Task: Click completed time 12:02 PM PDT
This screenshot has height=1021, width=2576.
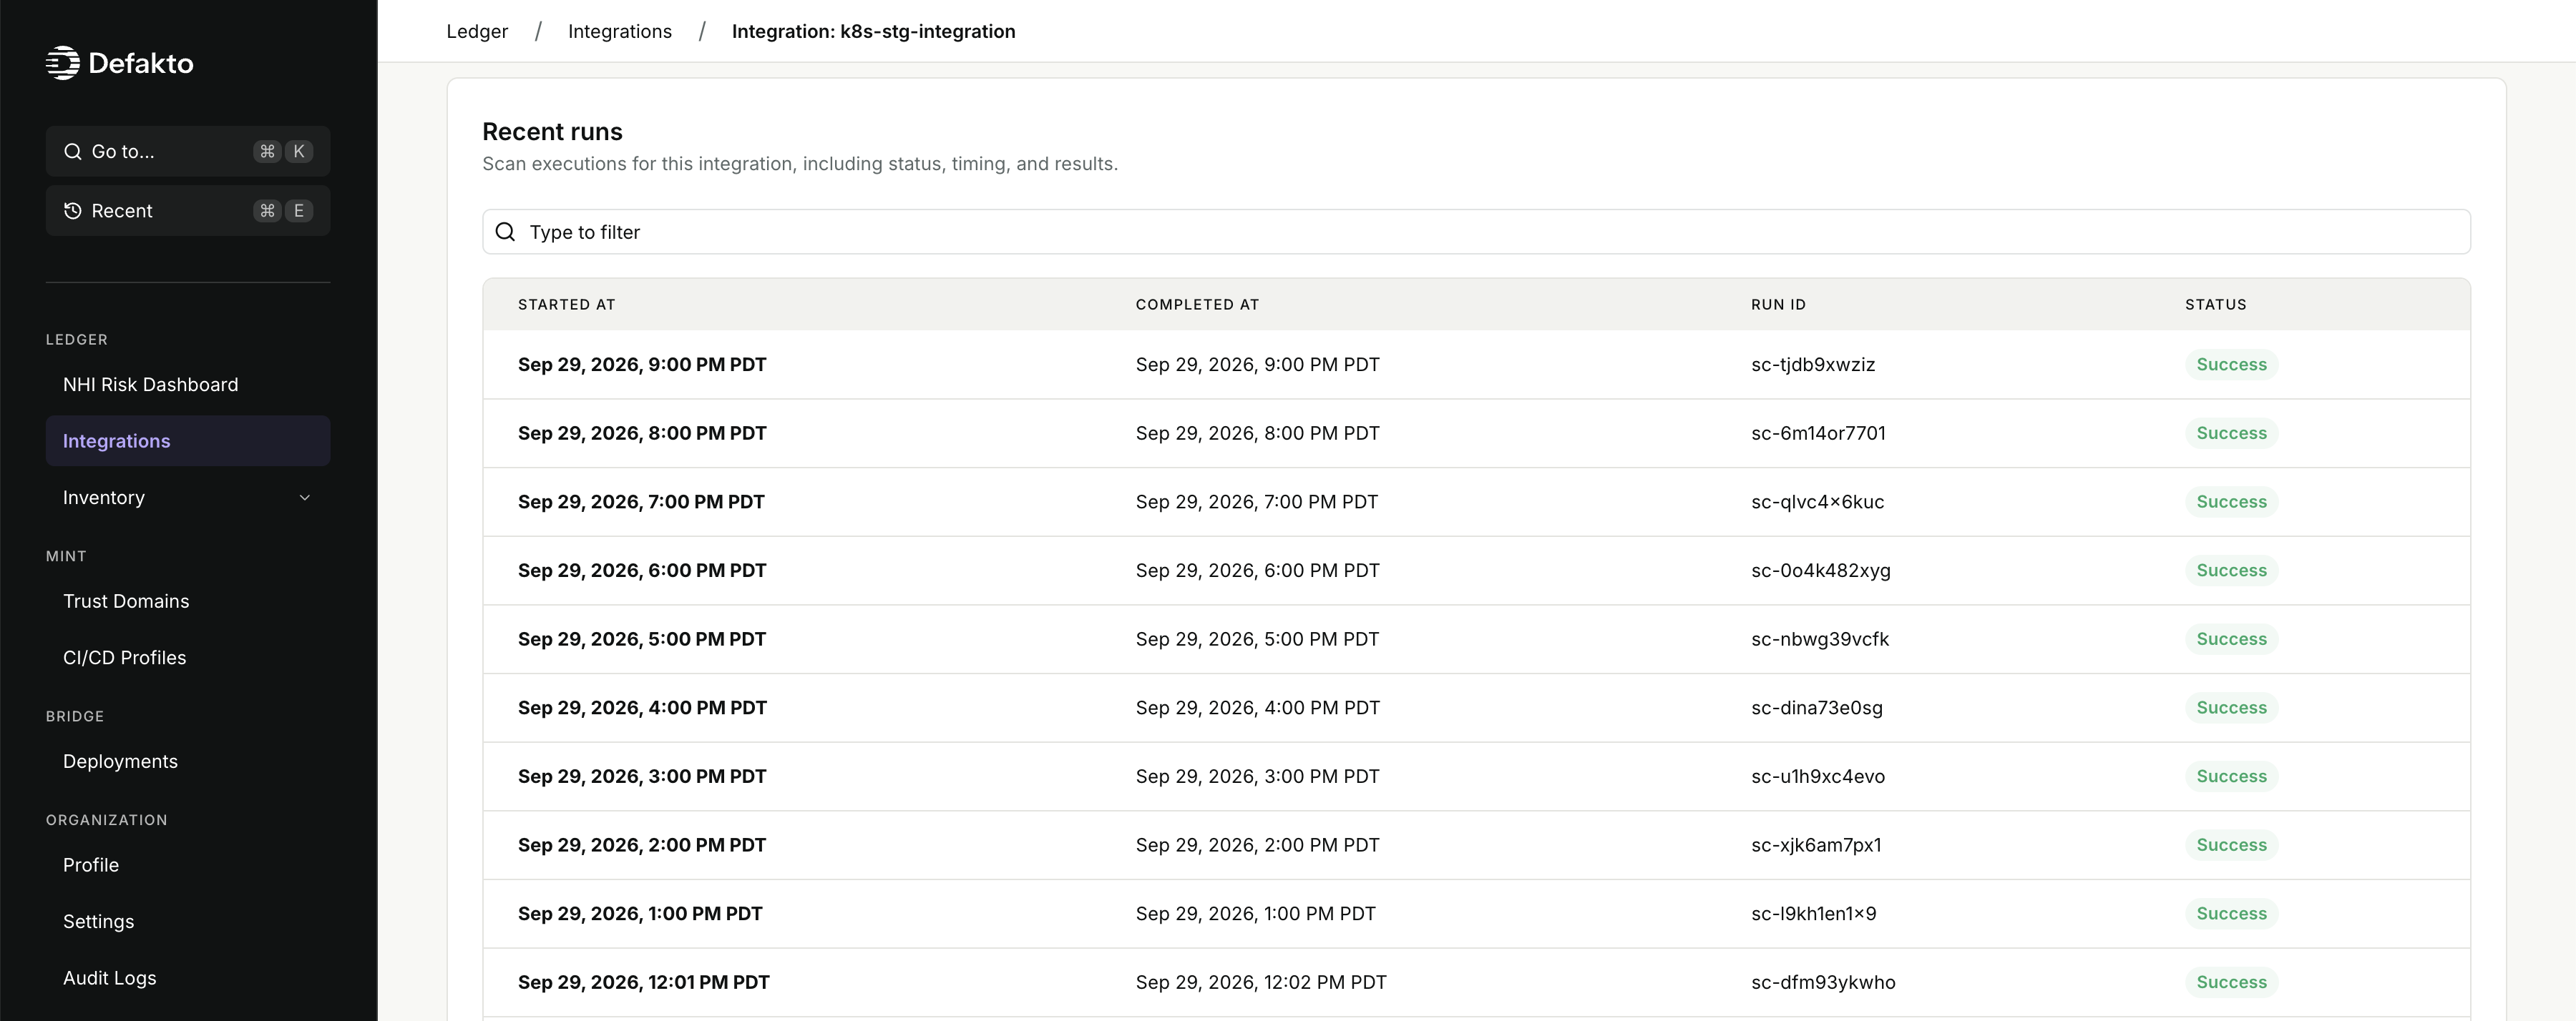Action: point(1261,982)
